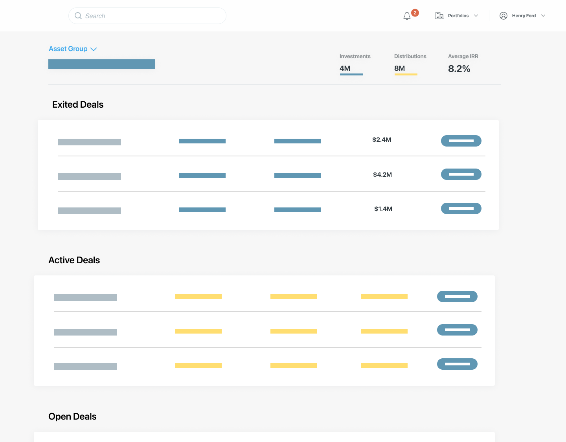This screenshot has height=442, width=566.
Task: Click the second Active Deals row button
Action: 457,330
